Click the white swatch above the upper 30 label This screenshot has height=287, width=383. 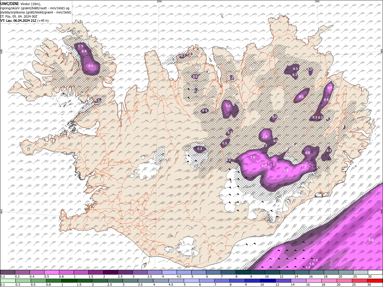pos(375,272)
